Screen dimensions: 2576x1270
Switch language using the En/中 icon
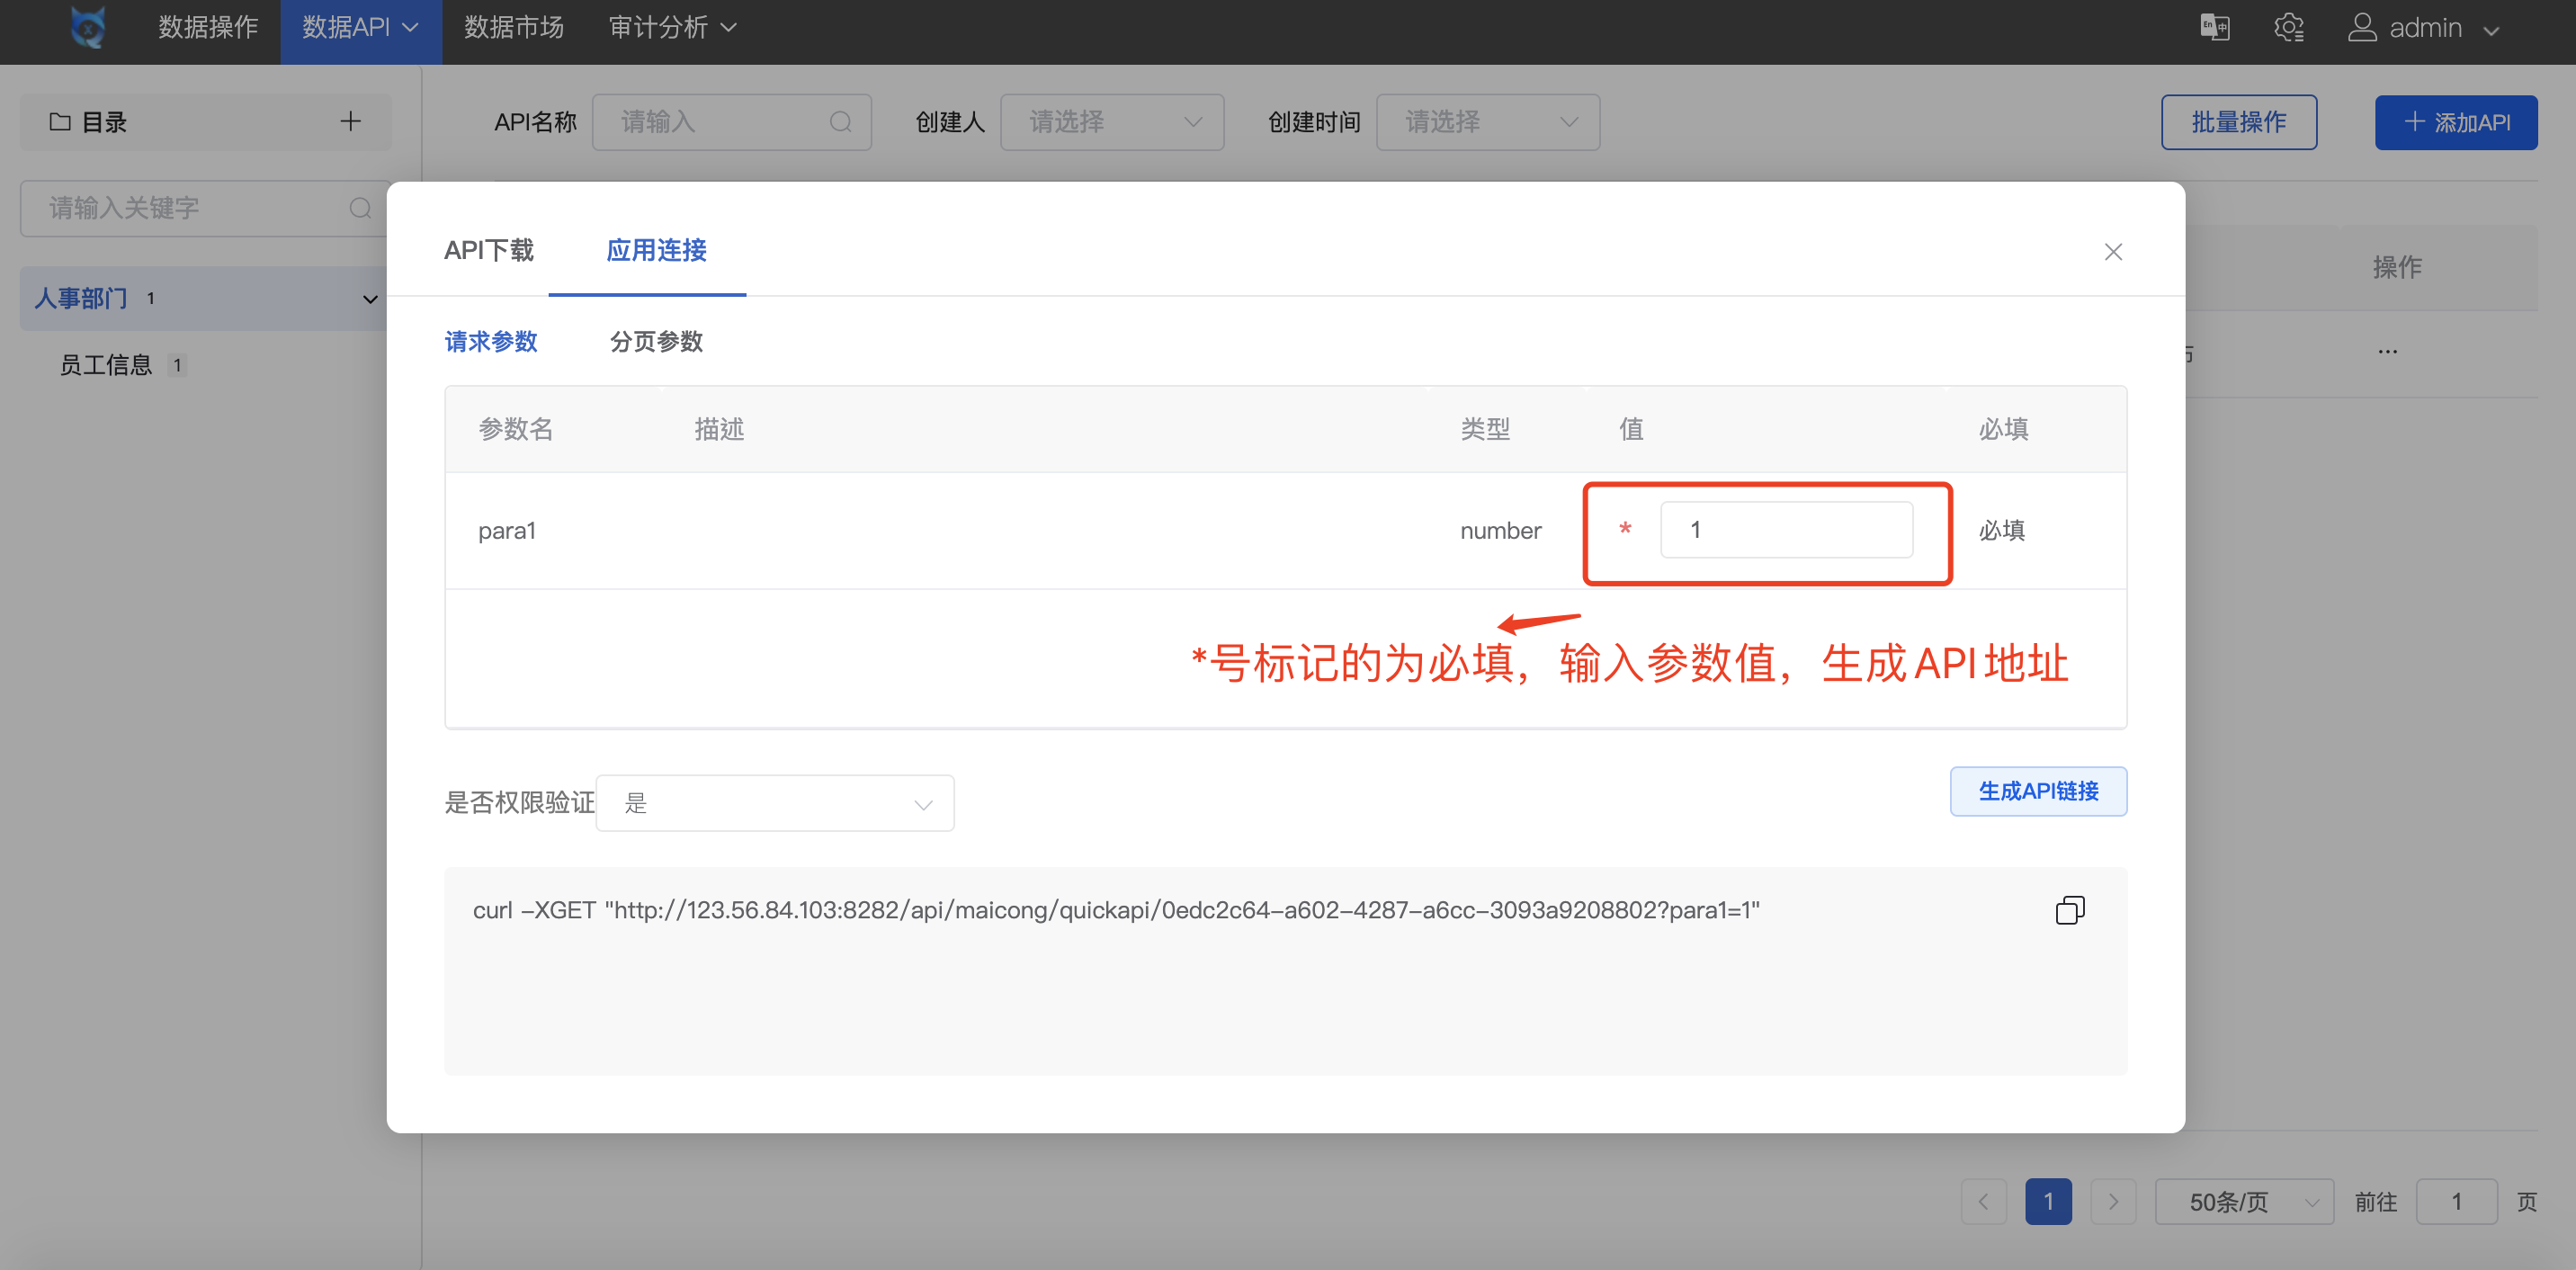tap(2214, 27)
